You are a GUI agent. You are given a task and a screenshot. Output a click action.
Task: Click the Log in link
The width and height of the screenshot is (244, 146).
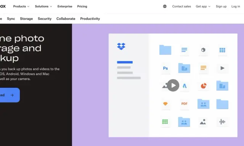point(236,6)
